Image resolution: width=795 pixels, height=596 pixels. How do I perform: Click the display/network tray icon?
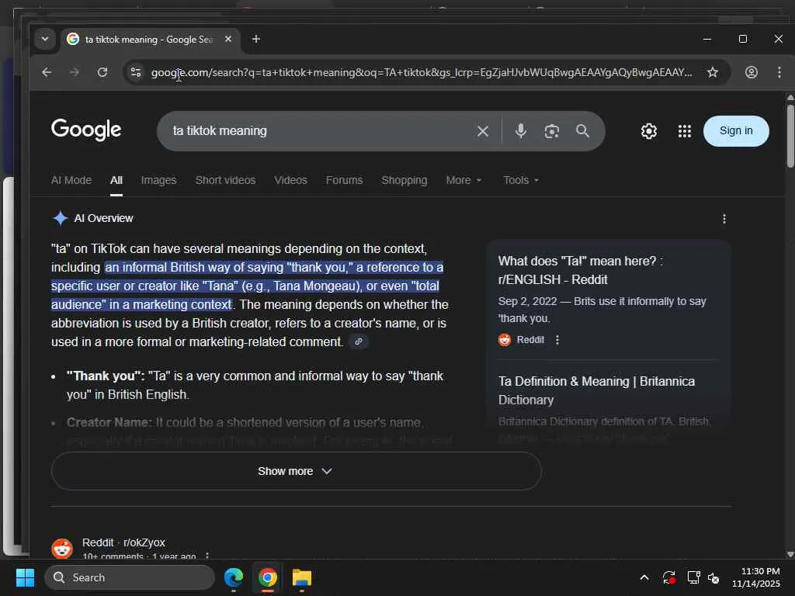tap(693, 577)
